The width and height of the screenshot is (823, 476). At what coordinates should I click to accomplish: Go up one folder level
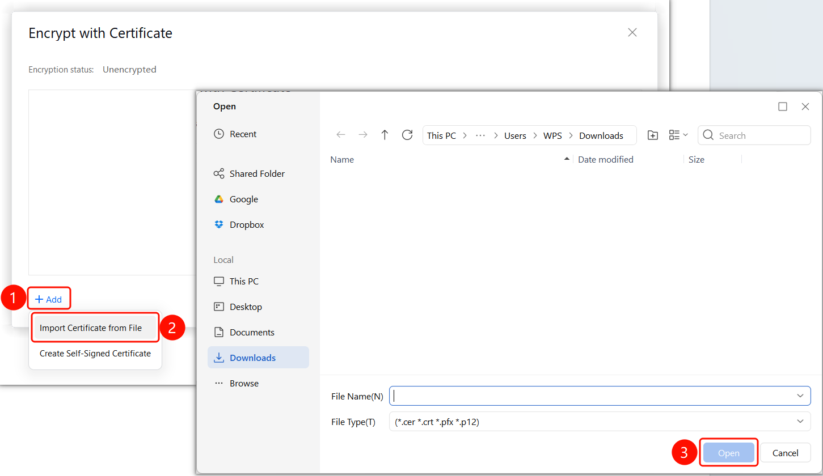point(385,135)
